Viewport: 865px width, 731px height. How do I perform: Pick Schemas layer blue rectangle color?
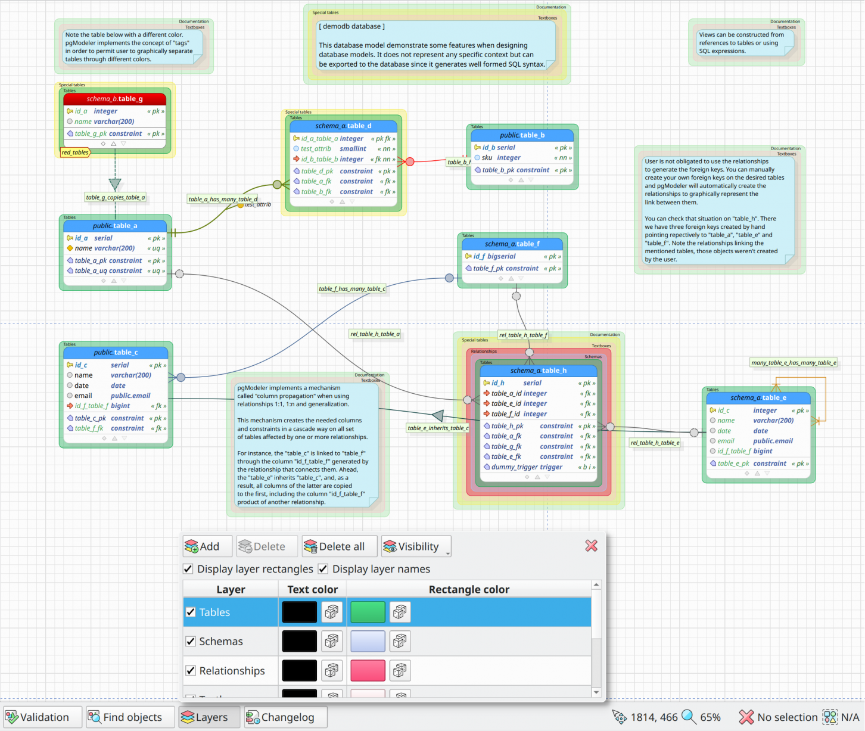click(x=368, y=641)
